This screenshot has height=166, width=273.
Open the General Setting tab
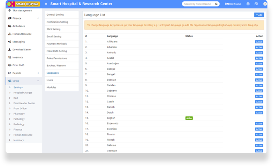click(55, 15)
